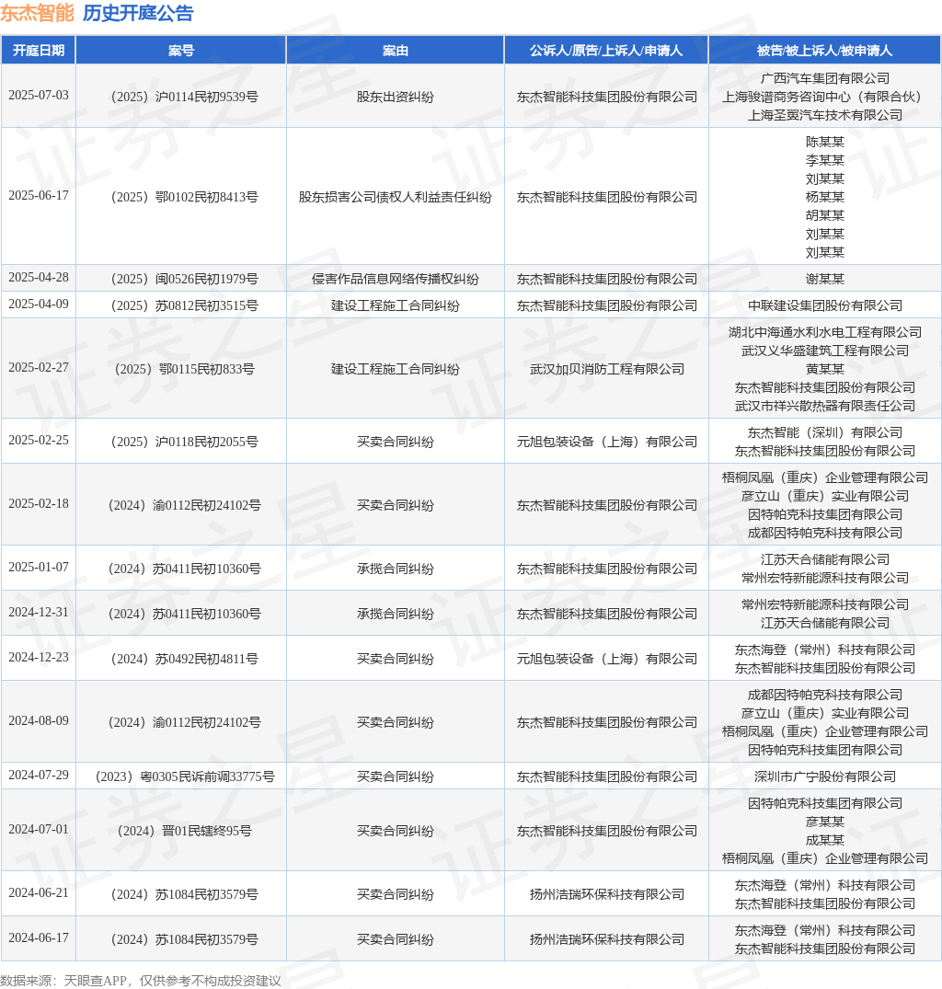Viewport: 942px width, 989px height.
Task: Click the 案号 column header
Action: click(181, 51)
